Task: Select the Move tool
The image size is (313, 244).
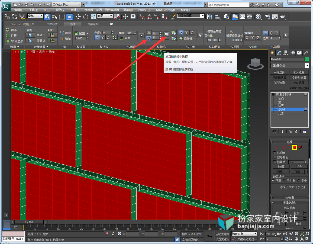Action: (x=78, y=17)
